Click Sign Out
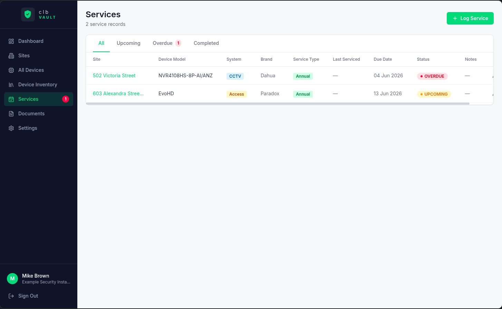 (39, 296)
